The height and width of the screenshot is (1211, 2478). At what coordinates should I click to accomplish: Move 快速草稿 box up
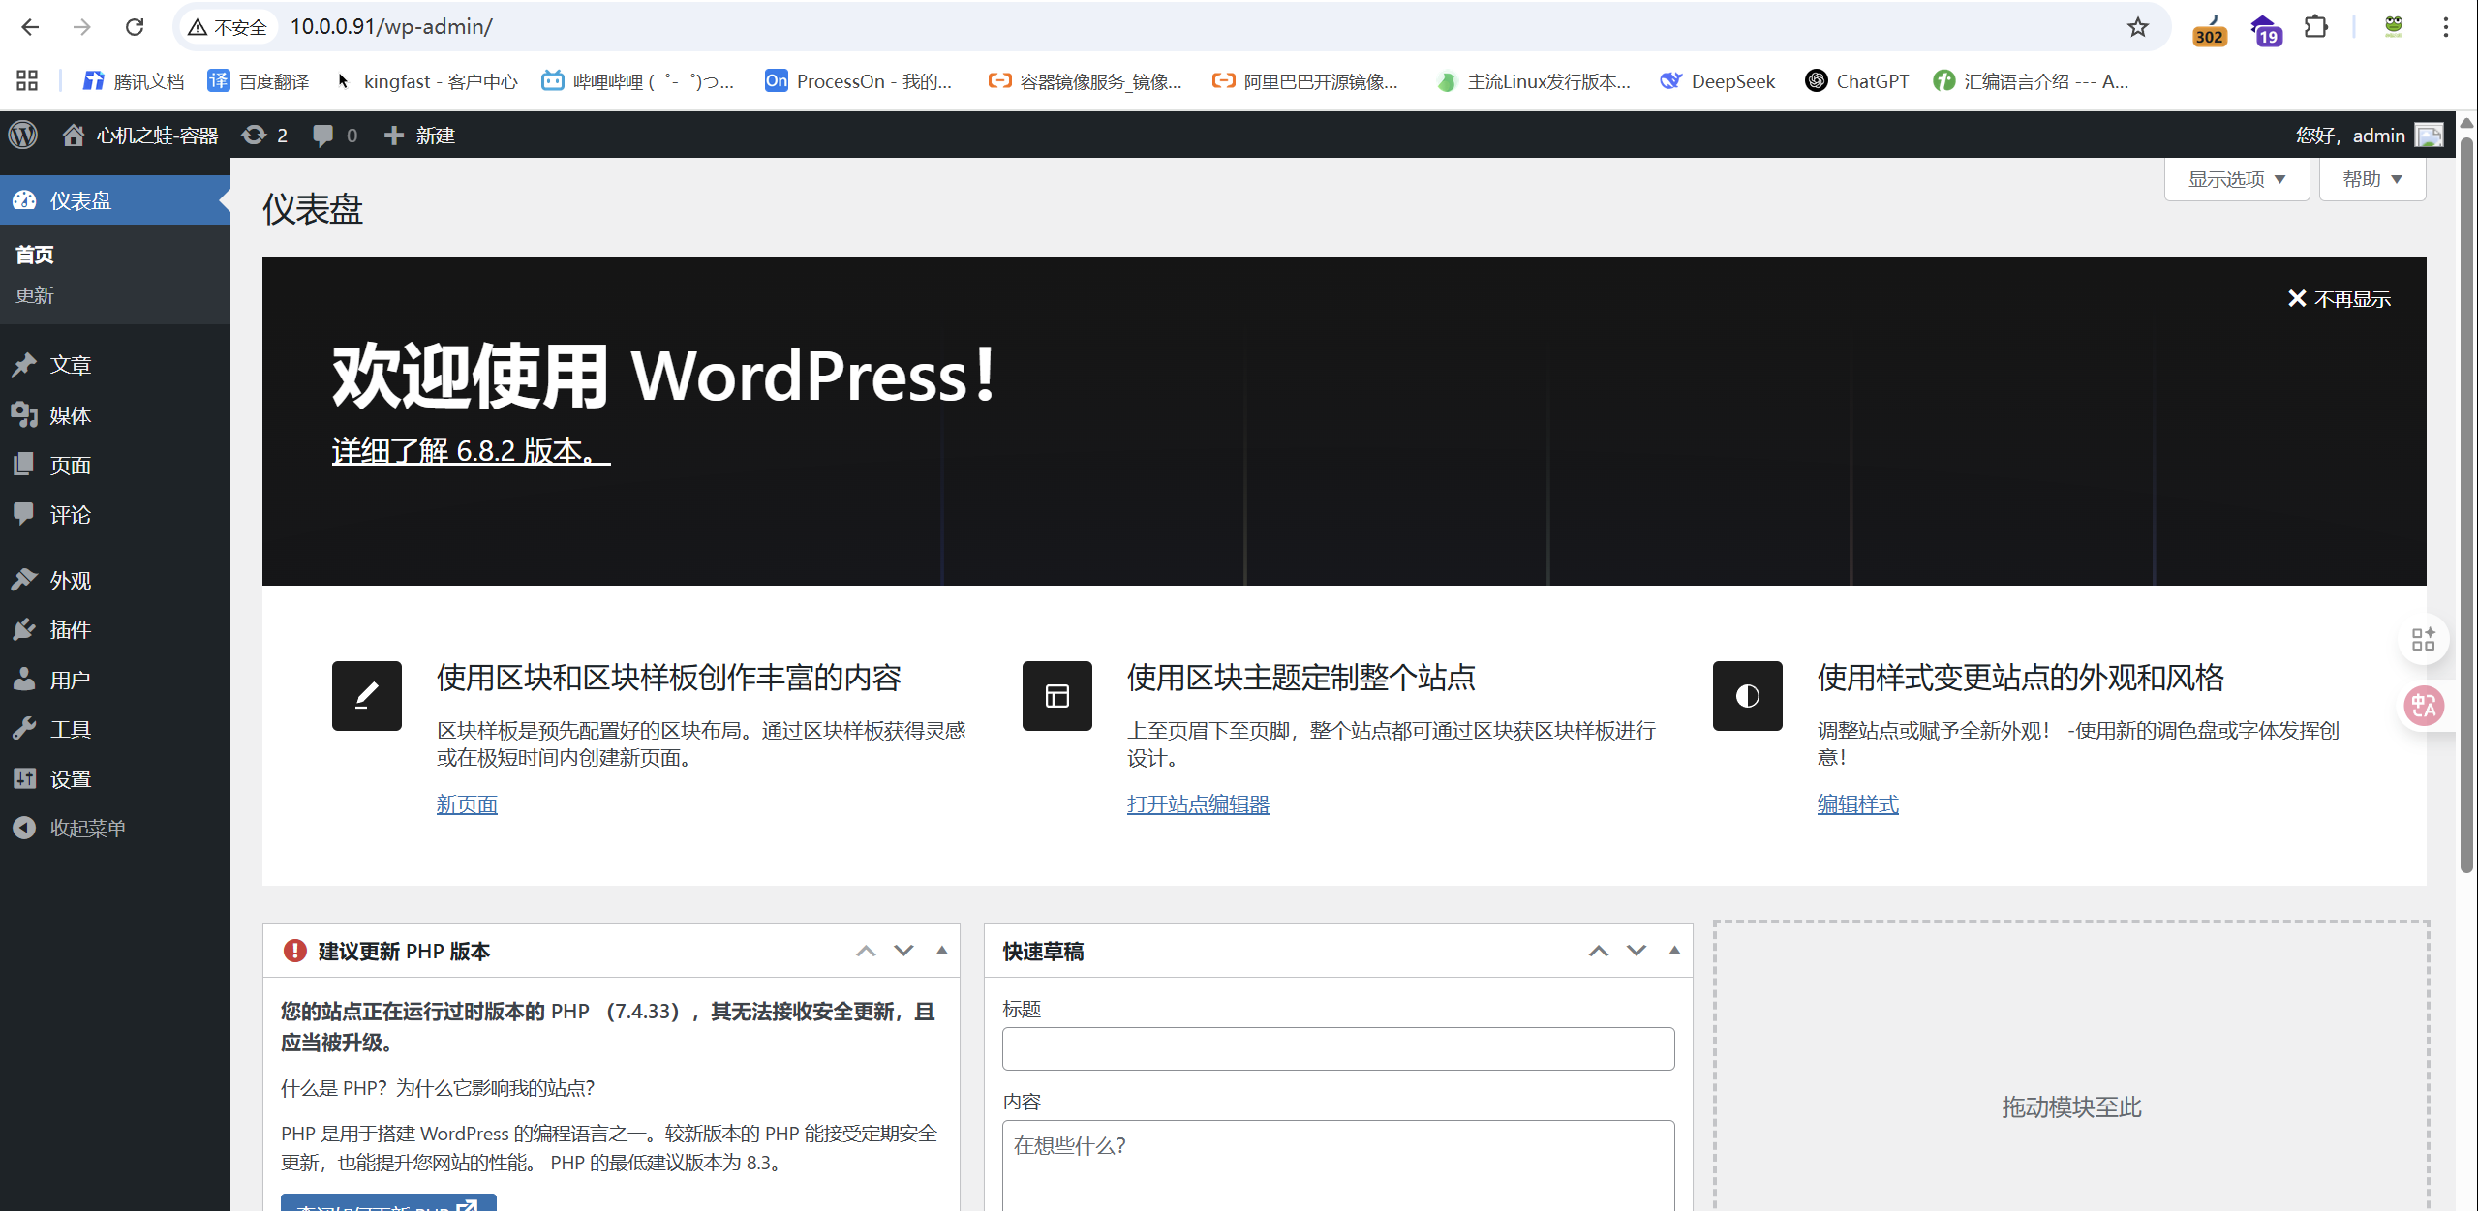coord(1599,951)
